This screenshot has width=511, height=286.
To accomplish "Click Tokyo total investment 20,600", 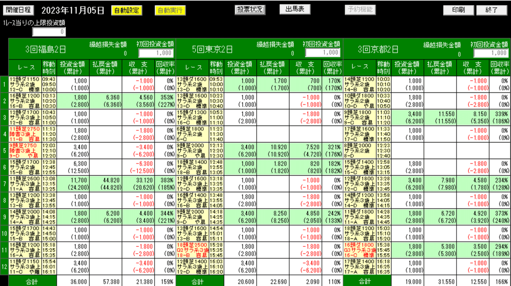I will pos(240,281).
